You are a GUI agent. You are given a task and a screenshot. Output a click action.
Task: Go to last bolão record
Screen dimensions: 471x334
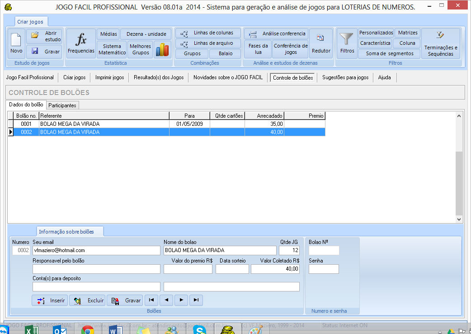coord(196,300)
